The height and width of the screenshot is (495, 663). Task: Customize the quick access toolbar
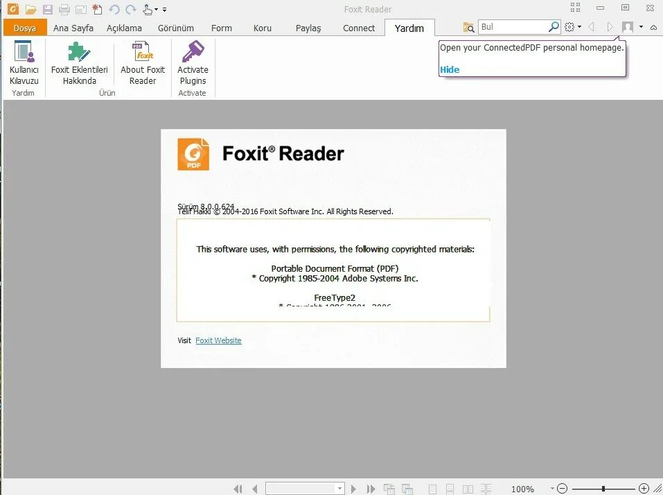[164, 9]
